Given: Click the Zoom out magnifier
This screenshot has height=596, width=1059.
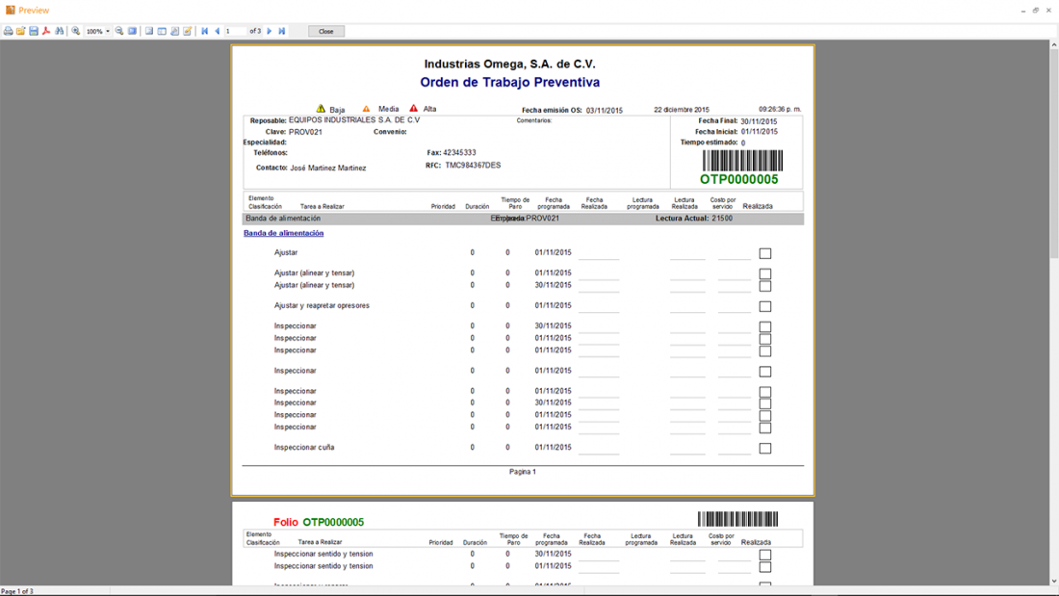Looking at the screenshot, I should point(119,32).
